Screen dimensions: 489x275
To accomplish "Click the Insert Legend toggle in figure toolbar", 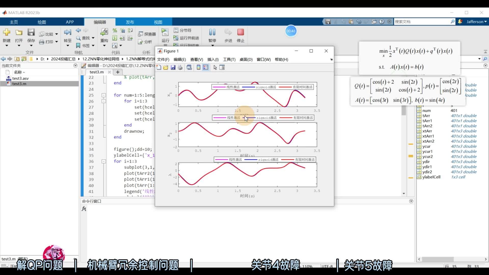I will coord(206,67).
